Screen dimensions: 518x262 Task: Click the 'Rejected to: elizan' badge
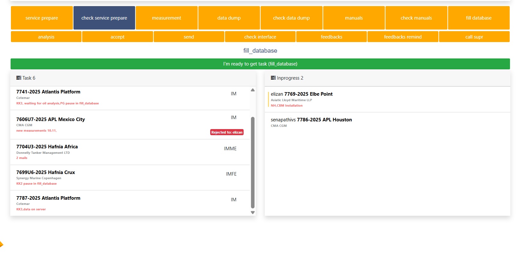(227, 132)
